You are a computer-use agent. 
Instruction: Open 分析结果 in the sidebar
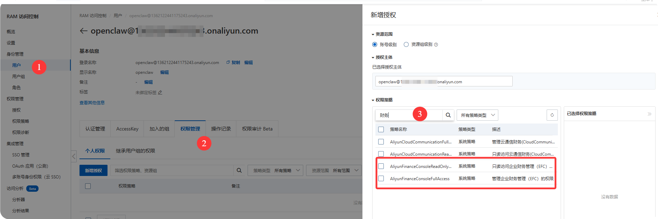21,211
